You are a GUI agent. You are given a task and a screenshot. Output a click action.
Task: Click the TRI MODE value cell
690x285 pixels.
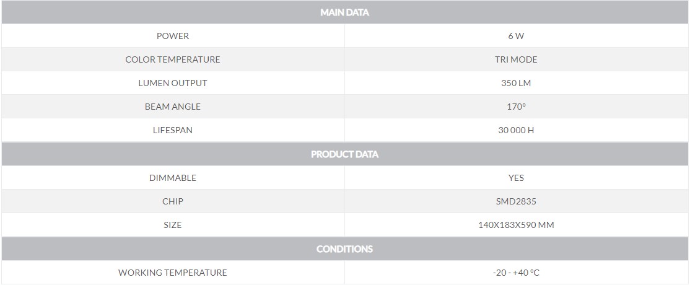(x=515, y=59)
